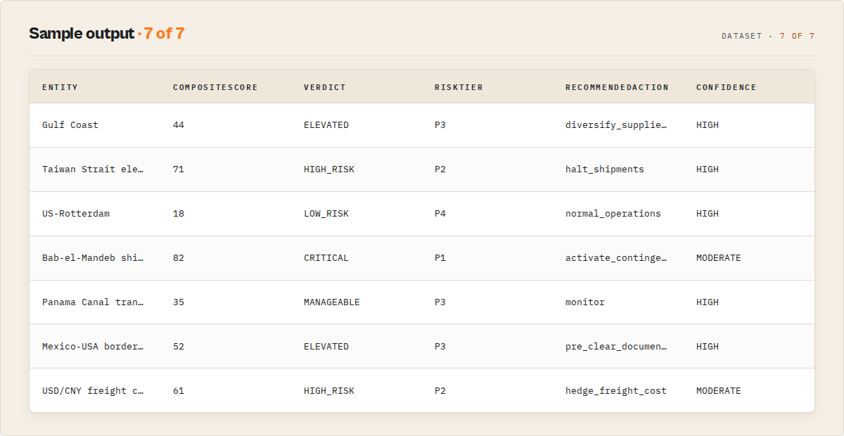Screen dimensions: 844x436
Task: Click HIGH_RISK verdict in USD/CNY freight row
Action: 329,391
